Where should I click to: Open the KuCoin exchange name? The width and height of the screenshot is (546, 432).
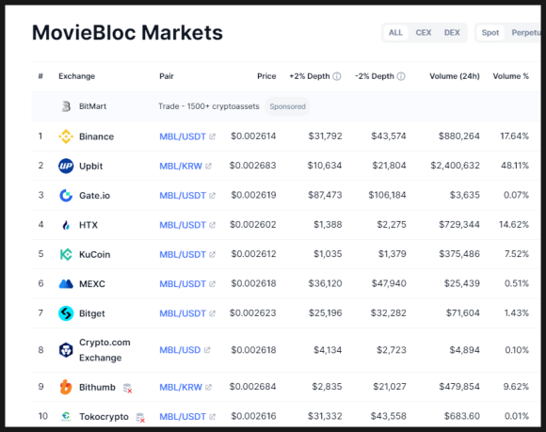pos(95,254)
